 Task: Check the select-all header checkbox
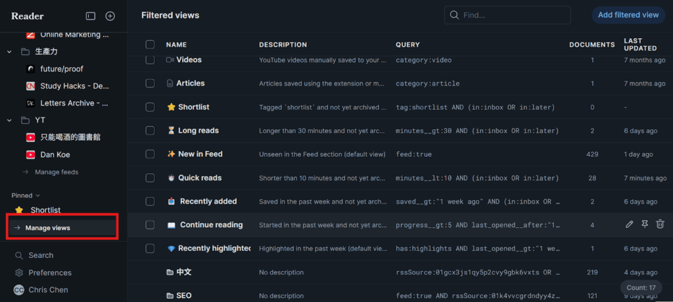(x=150, y=45)
